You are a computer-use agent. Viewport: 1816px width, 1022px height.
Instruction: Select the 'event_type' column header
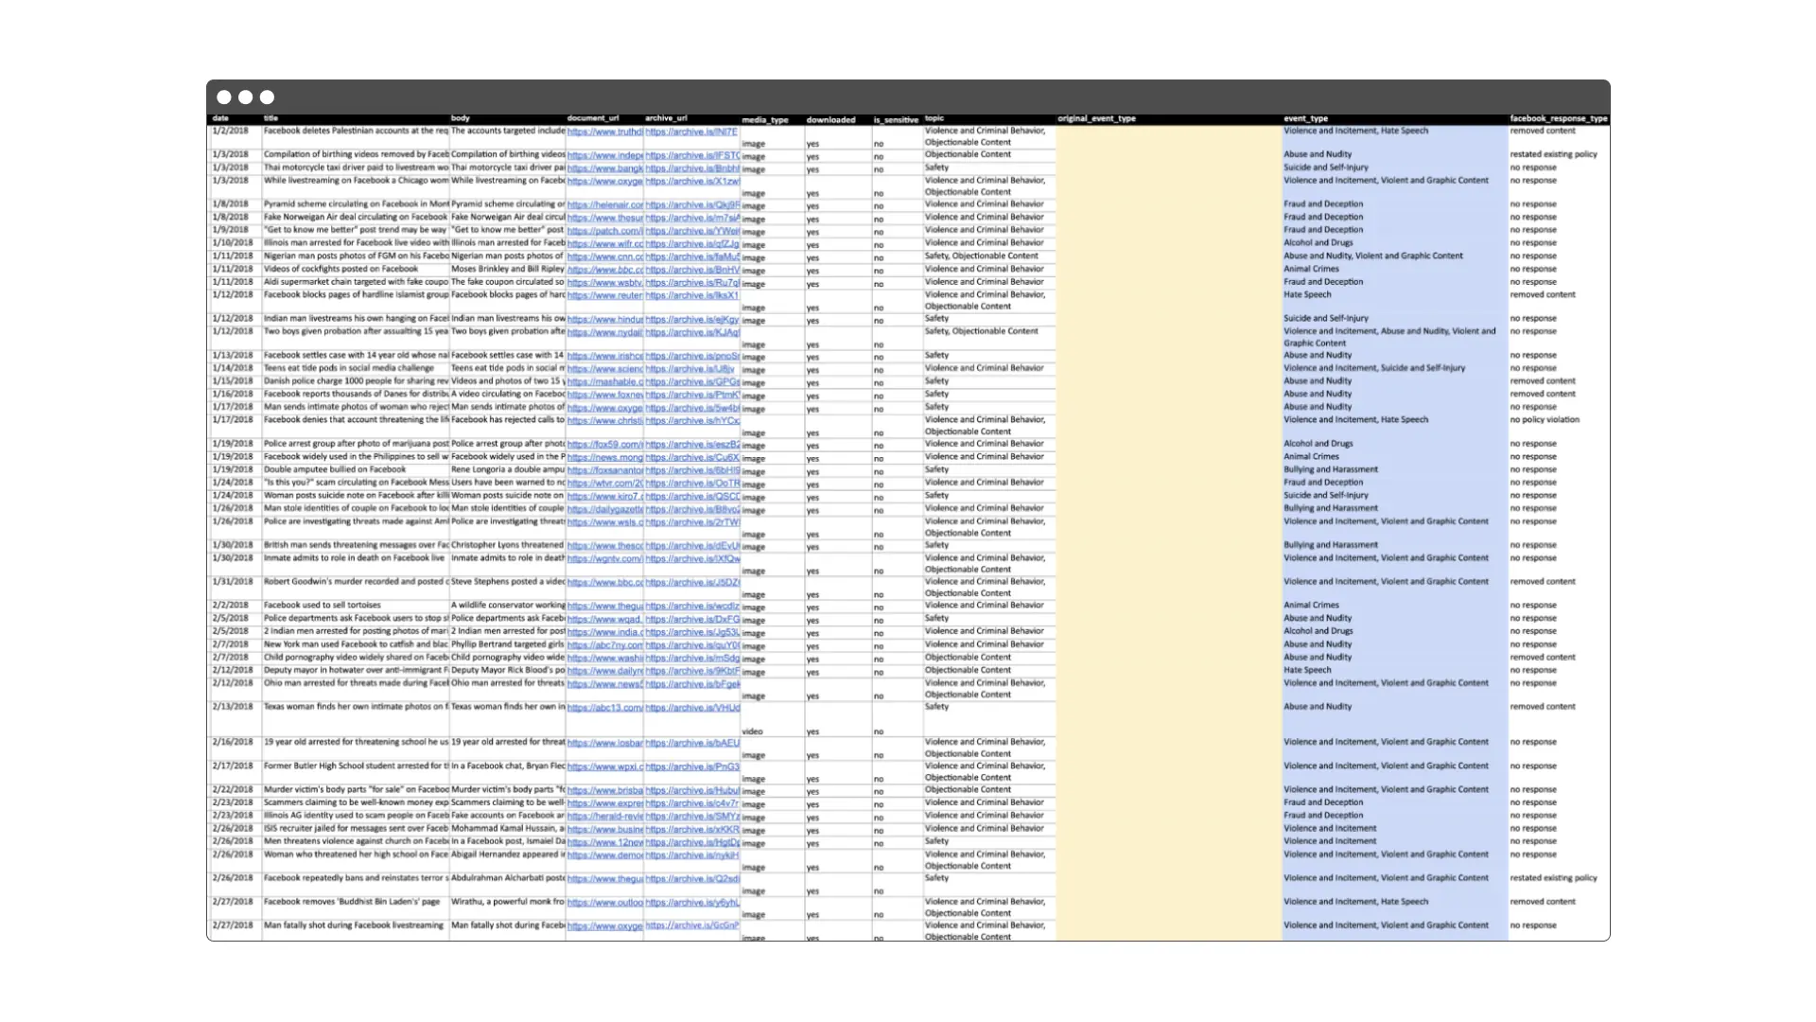coord(1305,118)
